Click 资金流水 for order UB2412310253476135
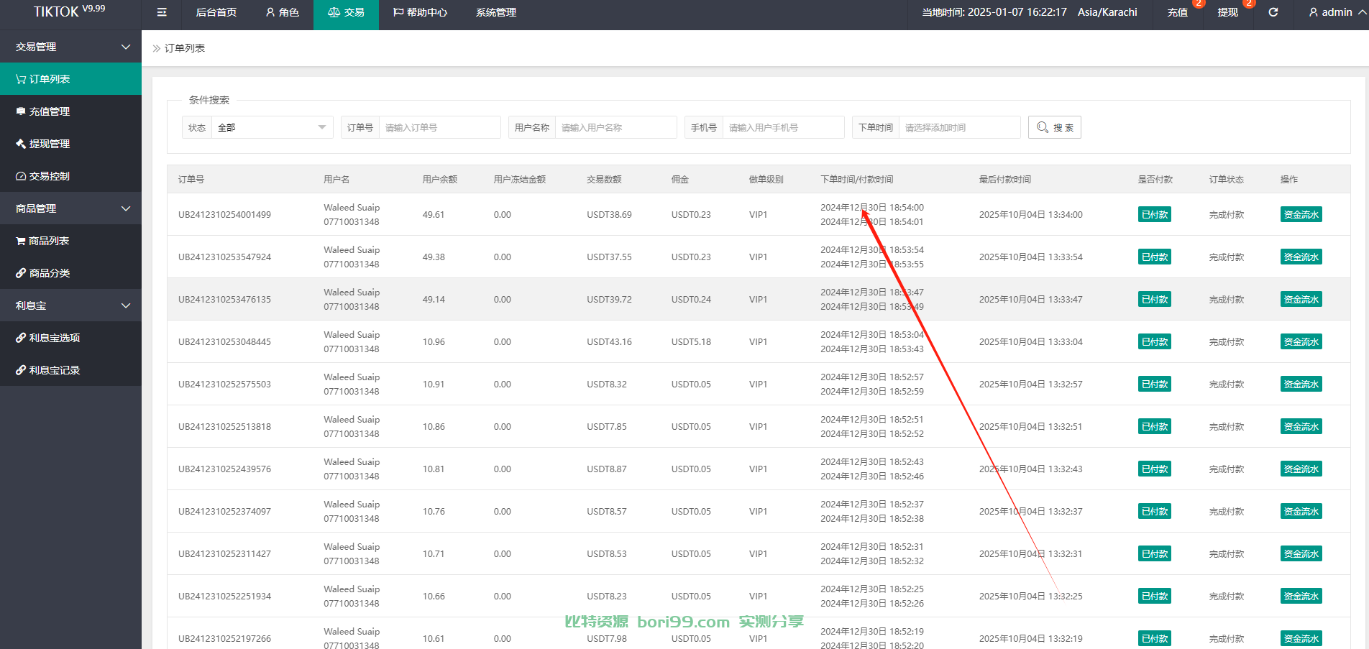This screenshot has width=1369, height=649. pyautogui.click(x=1301, y=299)
